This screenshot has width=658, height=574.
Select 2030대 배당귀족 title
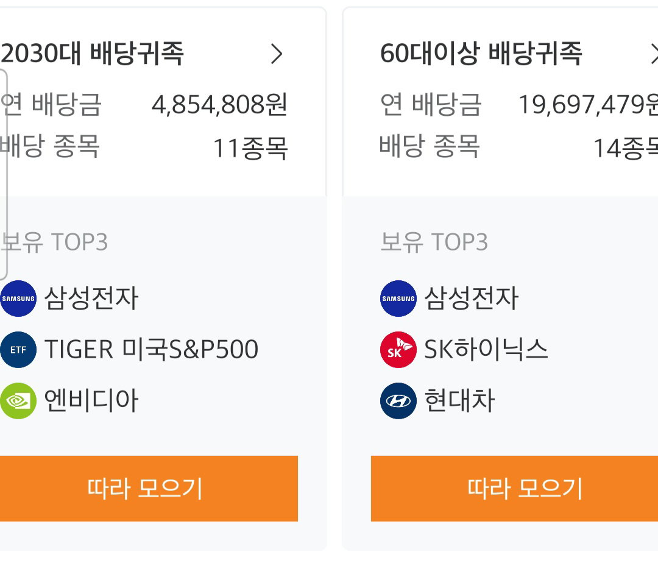click(92, 54)
